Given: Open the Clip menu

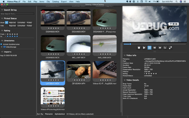Looking at the screenshot, I should 48,2.
